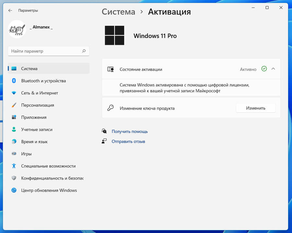This screenshot has height=233, width=292.
Task: Open the Получить помощь link
Action: click(130, 131)
